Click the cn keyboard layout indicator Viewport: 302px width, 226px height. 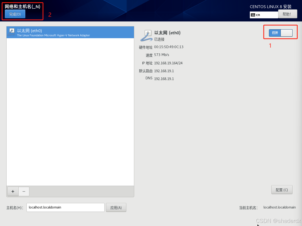264,15
